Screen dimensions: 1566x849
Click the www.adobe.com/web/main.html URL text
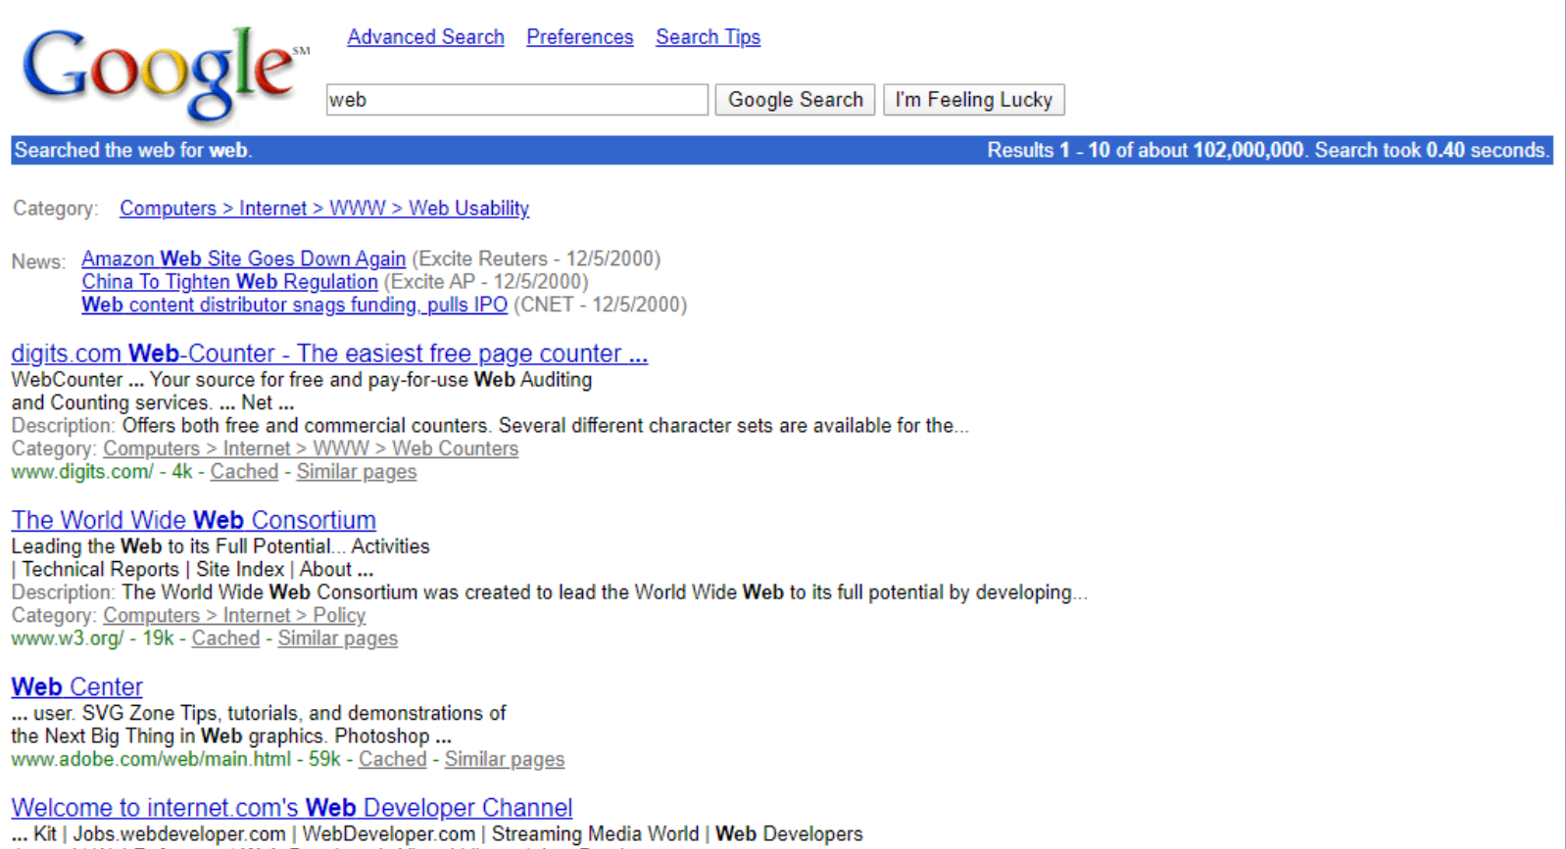pos(151,759)
